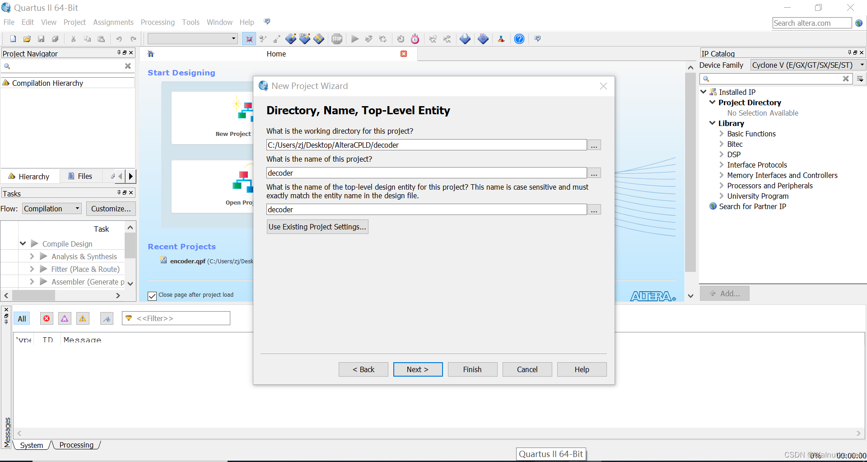Screen dimensions: 867x462
Task: Click the Copy toolbar icon
Action: coord(87,39)
